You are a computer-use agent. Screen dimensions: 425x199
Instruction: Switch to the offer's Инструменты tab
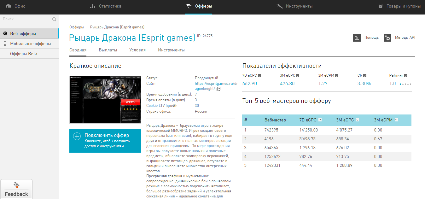click(171, 50)
